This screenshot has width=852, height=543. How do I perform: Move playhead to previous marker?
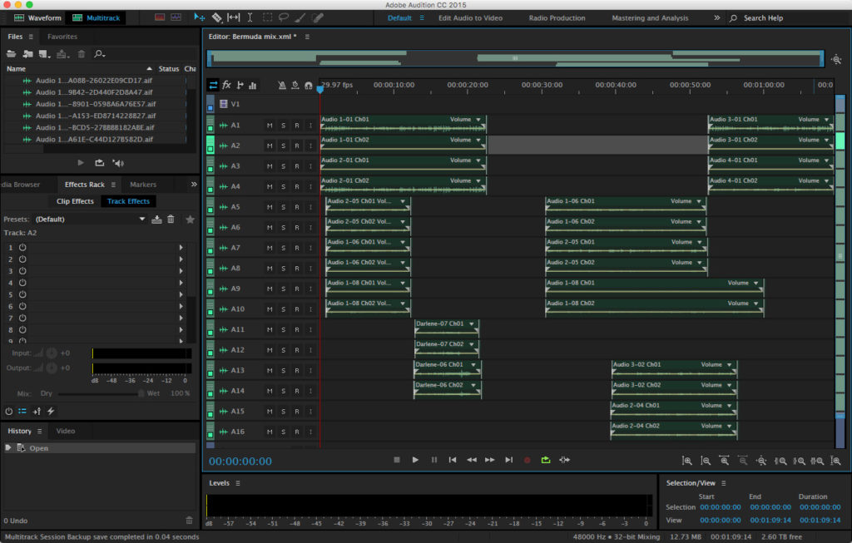453,460
